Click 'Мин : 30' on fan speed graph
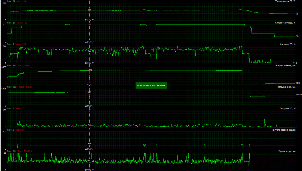 [x=11, y=23]
